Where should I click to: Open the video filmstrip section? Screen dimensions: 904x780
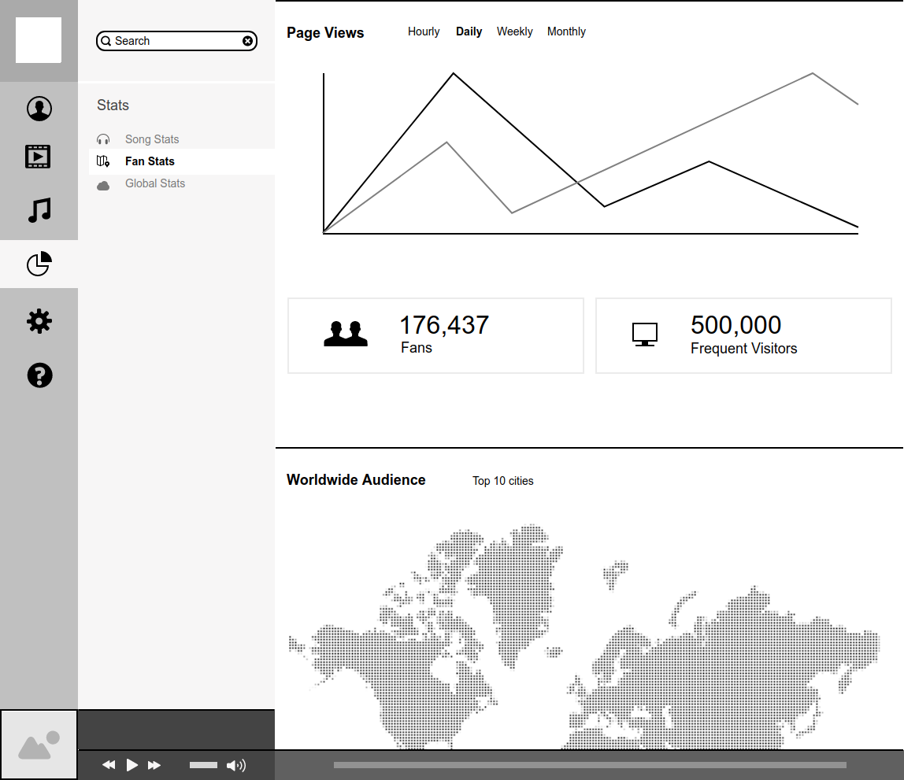(x=38, y=157)
